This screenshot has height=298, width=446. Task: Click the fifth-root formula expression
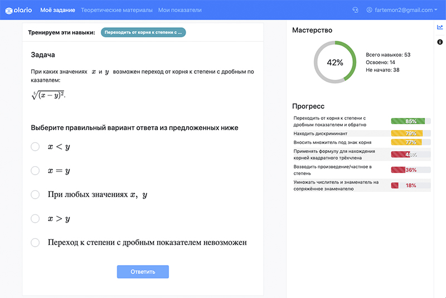(x=48, y=95)
